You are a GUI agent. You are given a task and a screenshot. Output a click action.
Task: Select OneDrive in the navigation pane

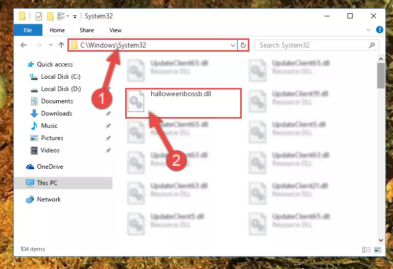[50, 167]
